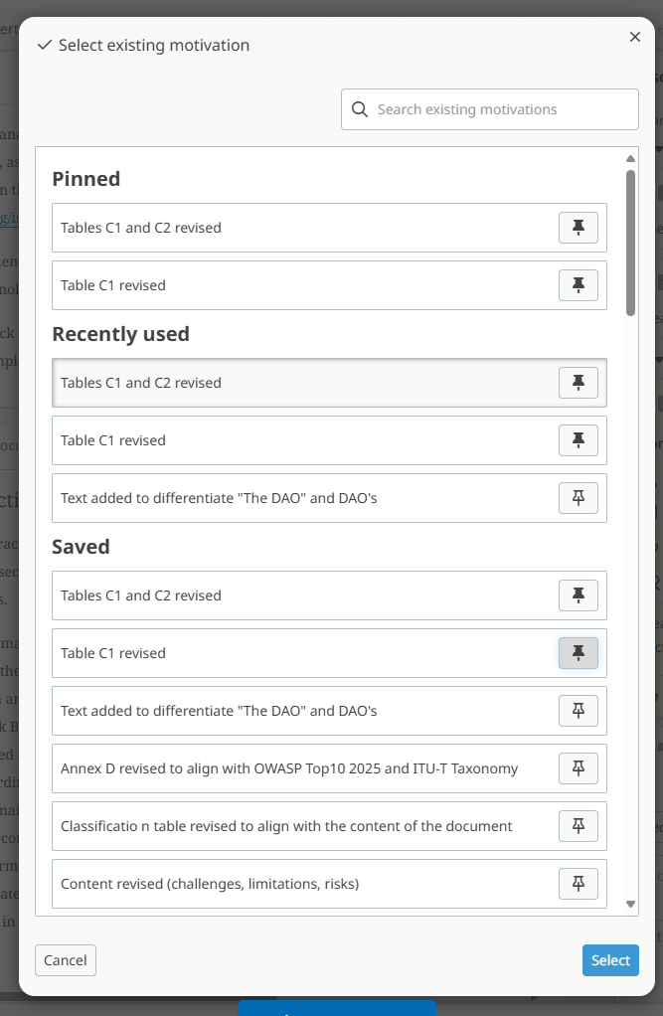Image resolution: width=663 pixels, height=1016 pixels.
Task: Click the Cancel button
Action: tap(66, 960)
